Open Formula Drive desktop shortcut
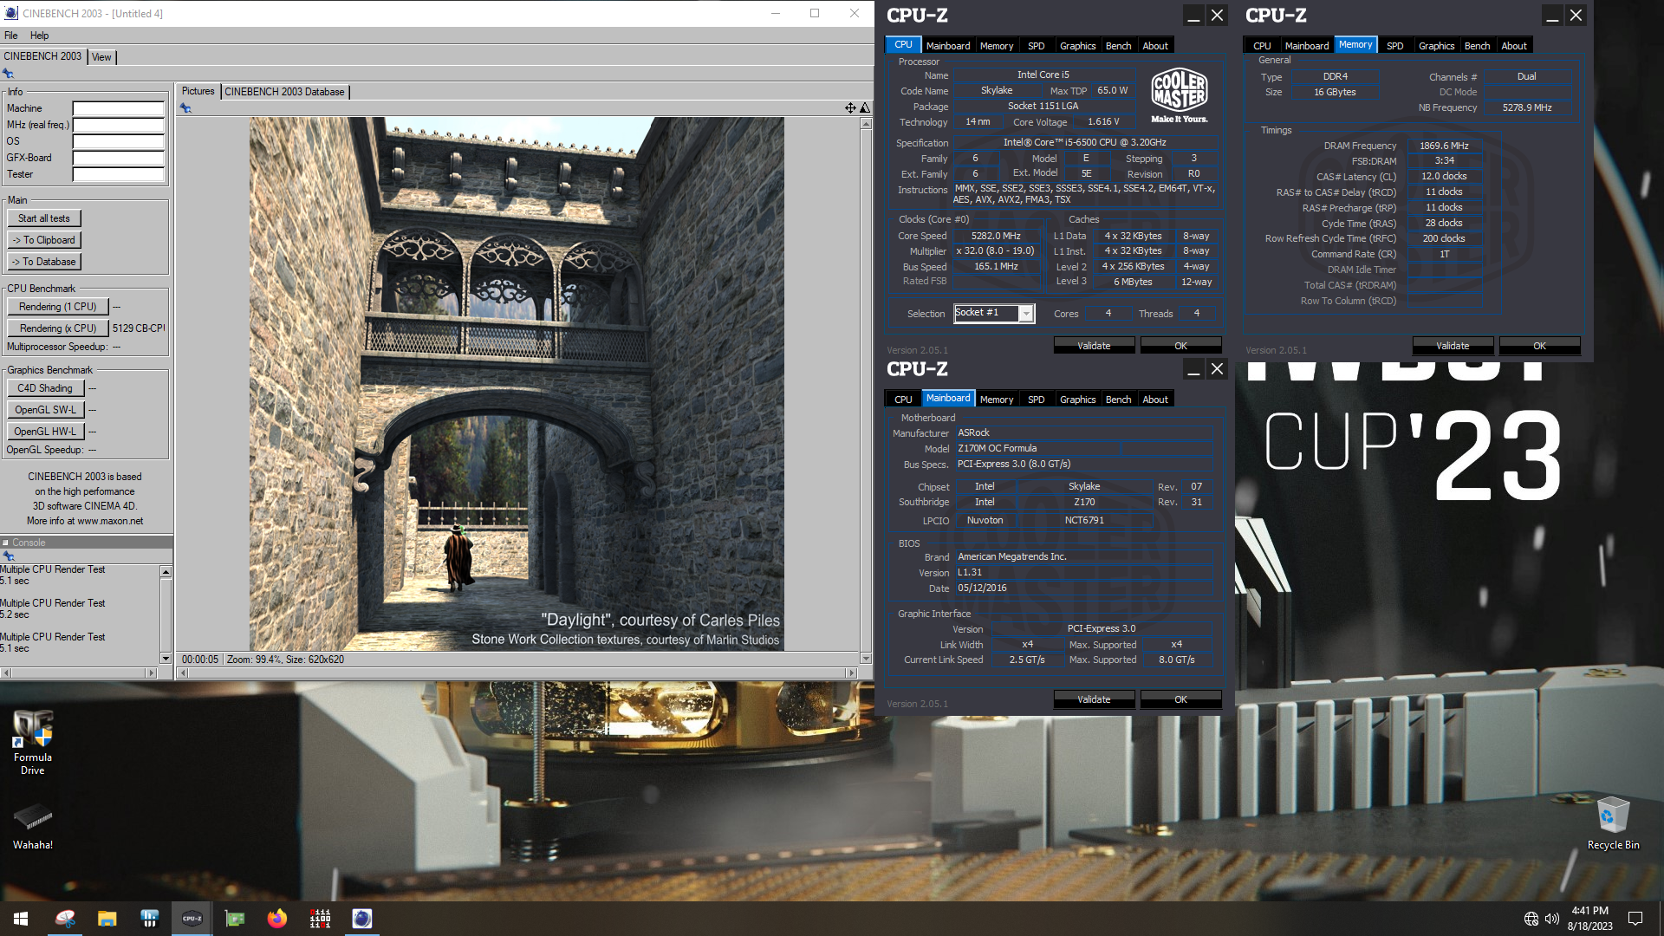The image size is (1664, 936). click(x=33, y=743)
